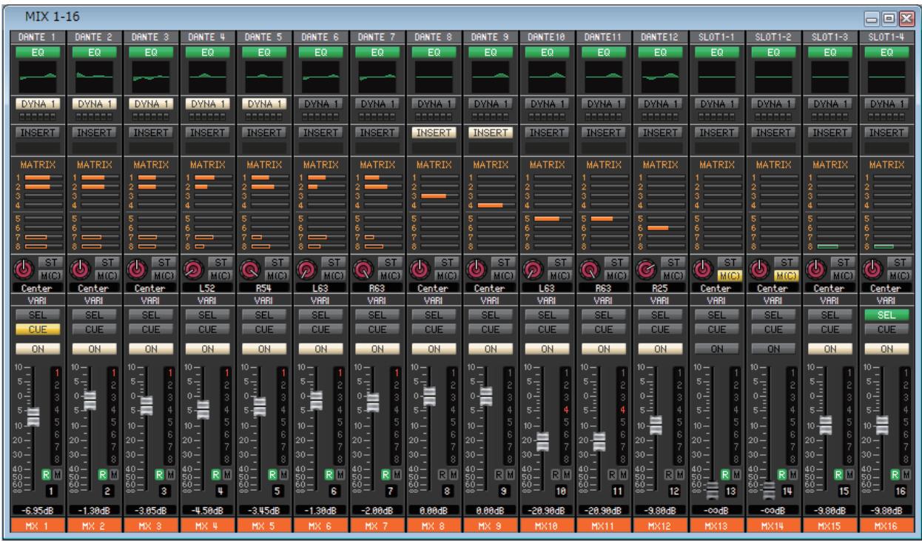Click the green R indicator on MX15
Image resolution: width=922 pixels, height=541 pixels.
tap(837, 473)
